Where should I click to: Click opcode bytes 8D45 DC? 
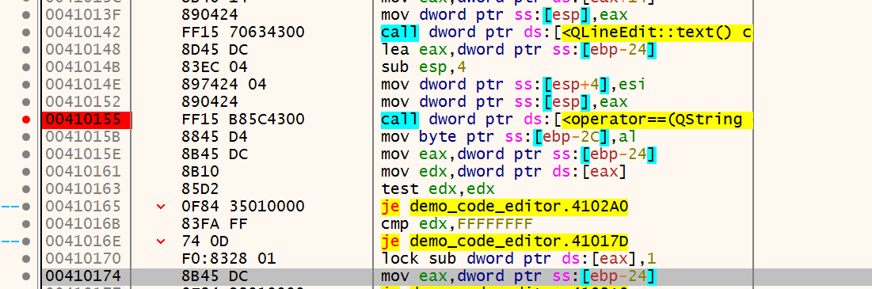[214, 50]
